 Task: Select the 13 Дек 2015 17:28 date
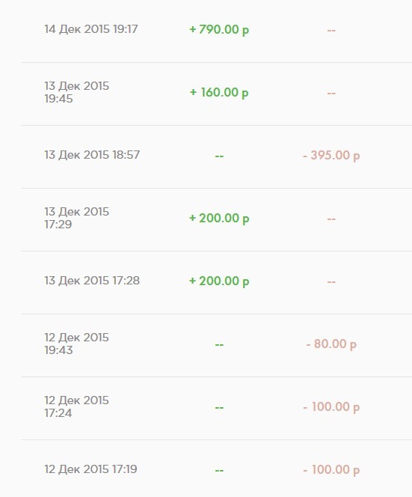click(x=92, y=281)
